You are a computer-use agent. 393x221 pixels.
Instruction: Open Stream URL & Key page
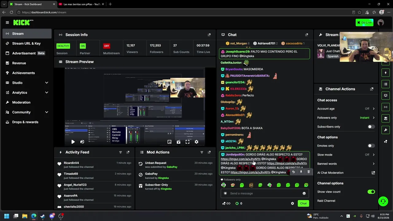(x=27, y=44)
